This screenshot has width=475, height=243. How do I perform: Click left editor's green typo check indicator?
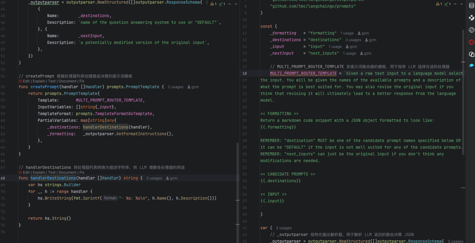[x=222, y=4]
